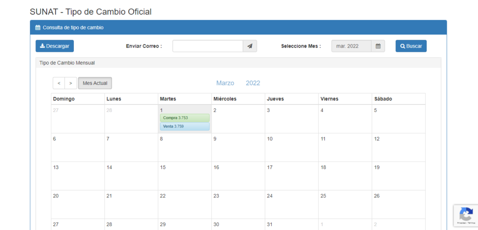This screenshot has height=230, width=478.
Task: Click the Mes Actual button
Action: (x=95, y=83)
